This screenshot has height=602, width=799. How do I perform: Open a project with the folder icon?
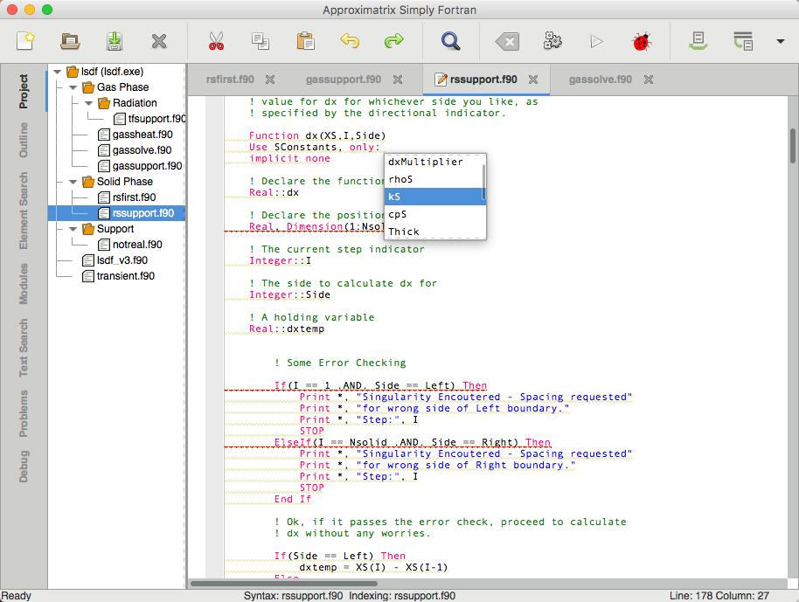pos(70,41)
